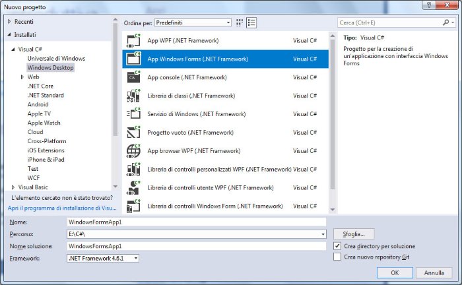Image resolution: width=462 pixels, height=285 pixels.
Task: Select Libreria di classi (.NET Framework) text
Action: coord(191,96)
